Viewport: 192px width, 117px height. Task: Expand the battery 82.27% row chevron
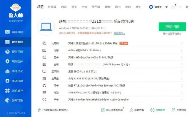182,93
